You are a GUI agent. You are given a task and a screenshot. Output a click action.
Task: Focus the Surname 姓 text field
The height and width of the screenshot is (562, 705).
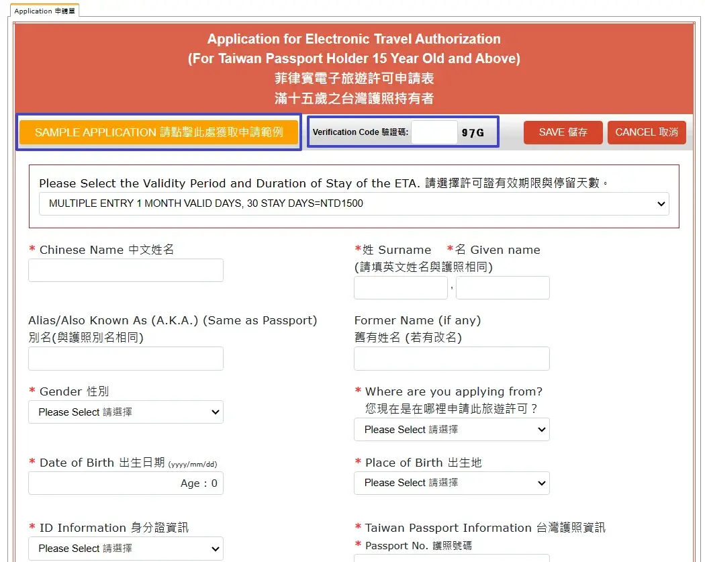click(x=400, y=288)
